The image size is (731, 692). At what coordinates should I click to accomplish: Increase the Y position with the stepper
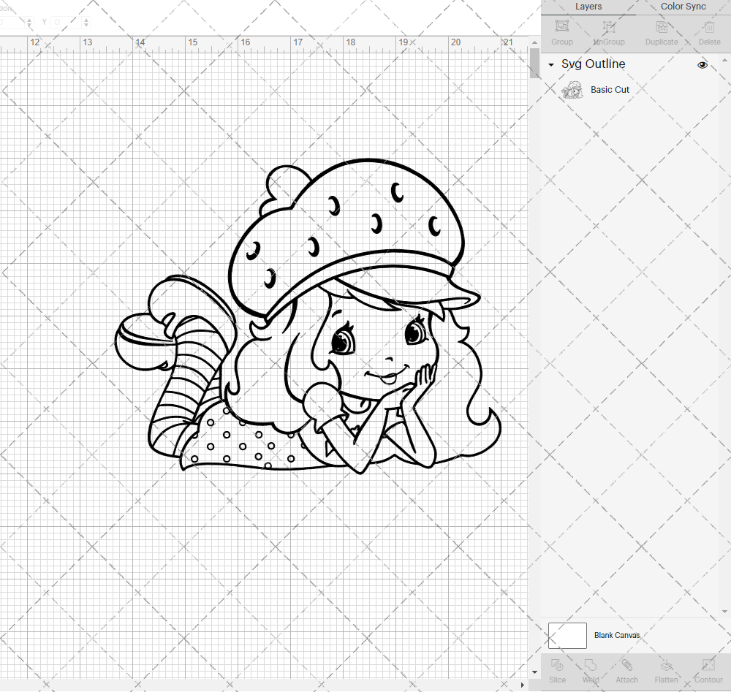click(86, 18)
